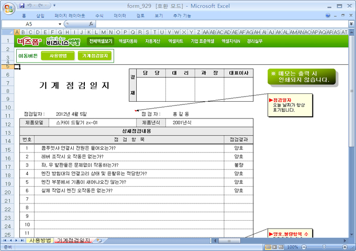The image size is (356, 251).
Task: Switch to the 기계점검일지 sheet tab
Action: coord(73,241)
